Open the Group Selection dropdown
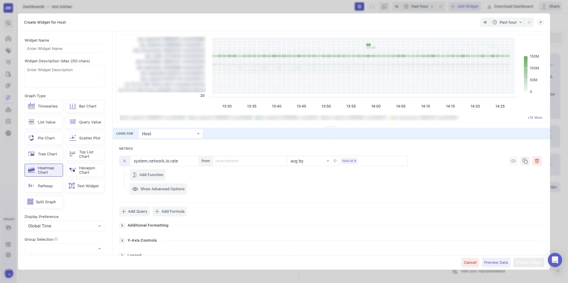Screen dimensions: 568x283 64,249
